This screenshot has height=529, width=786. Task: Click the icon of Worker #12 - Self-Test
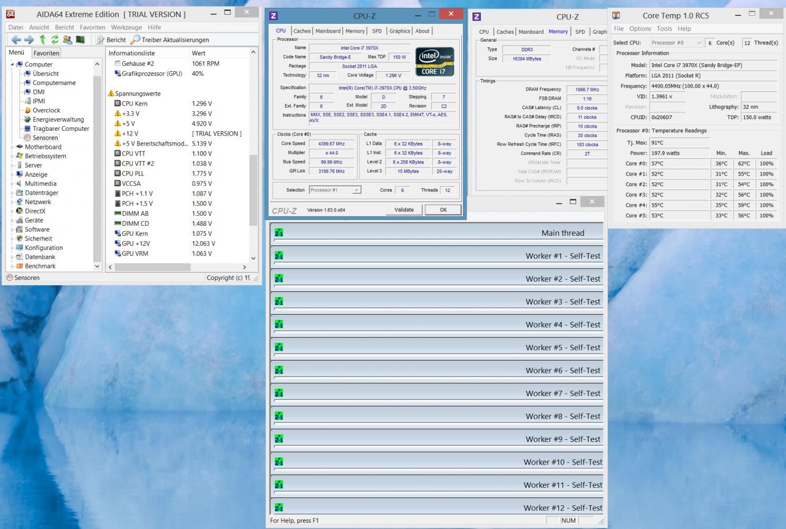pyautogui.click(x=279, y=507)
